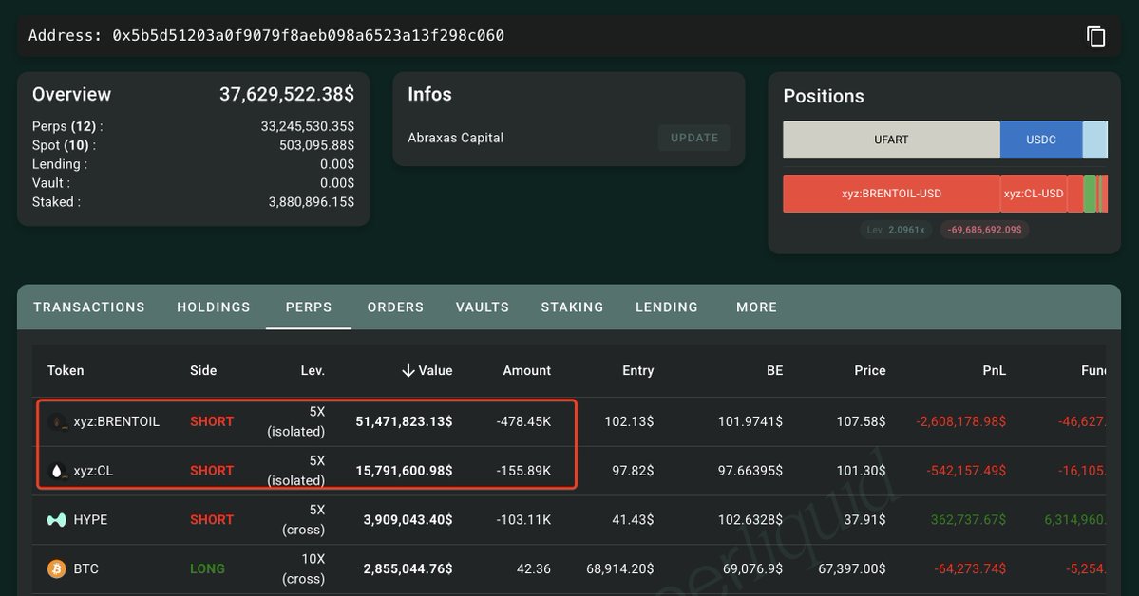Click the Lev. 2.0961x badge

pos(896,230)
